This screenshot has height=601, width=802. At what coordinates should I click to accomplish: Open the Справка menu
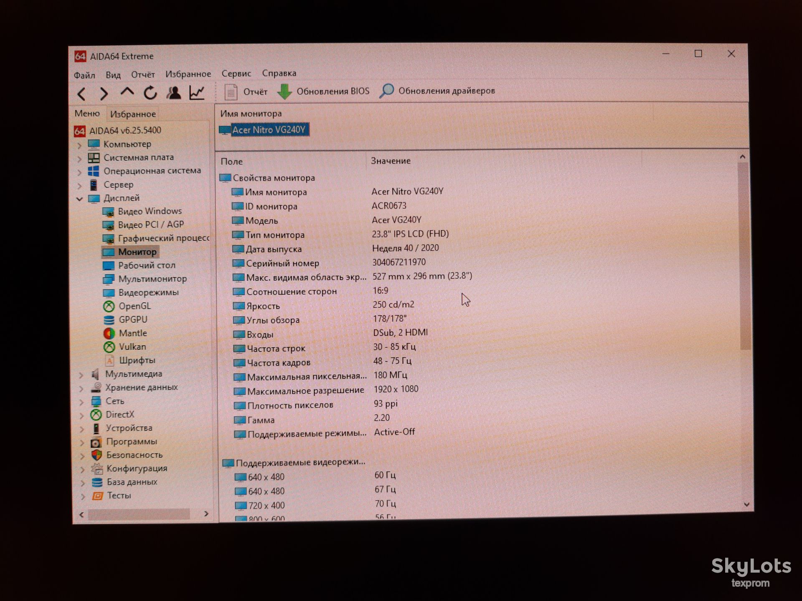(x=279, y=73)
